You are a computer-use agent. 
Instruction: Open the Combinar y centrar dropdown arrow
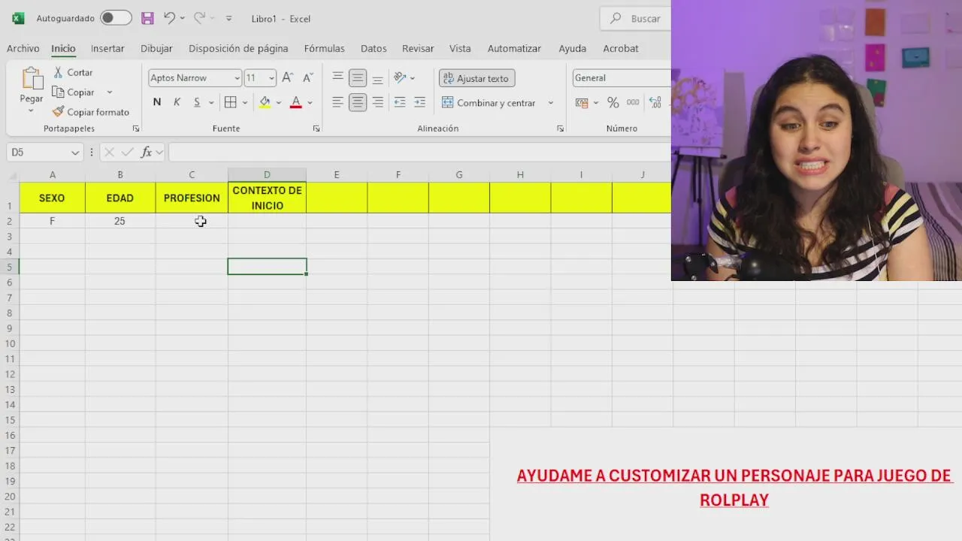tap(550, 103)
